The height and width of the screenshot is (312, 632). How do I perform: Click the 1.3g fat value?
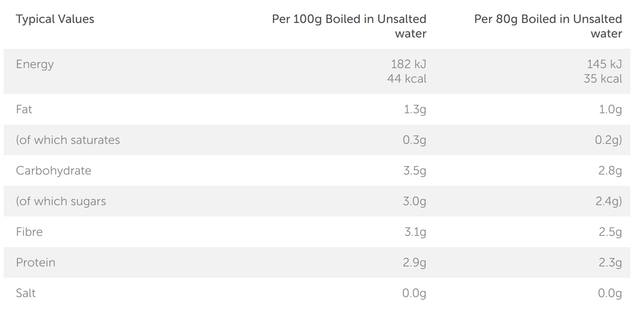415,109
